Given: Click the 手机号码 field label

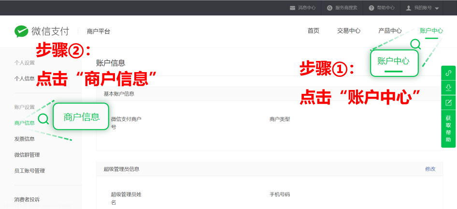Looking at the screenshot, I should pos(280,194).
